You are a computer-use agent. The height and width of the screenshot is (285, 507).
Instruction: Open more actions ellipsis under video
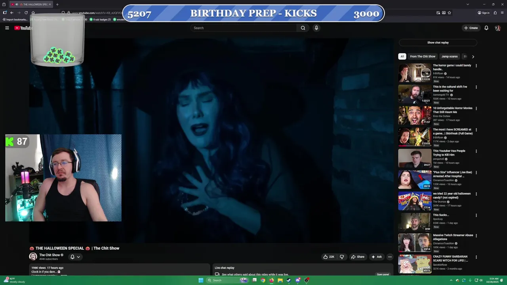[390, 256]
